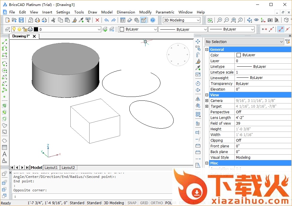
Task: Open the 3D Modeling workspace dropdown
Action: point(181,20)
